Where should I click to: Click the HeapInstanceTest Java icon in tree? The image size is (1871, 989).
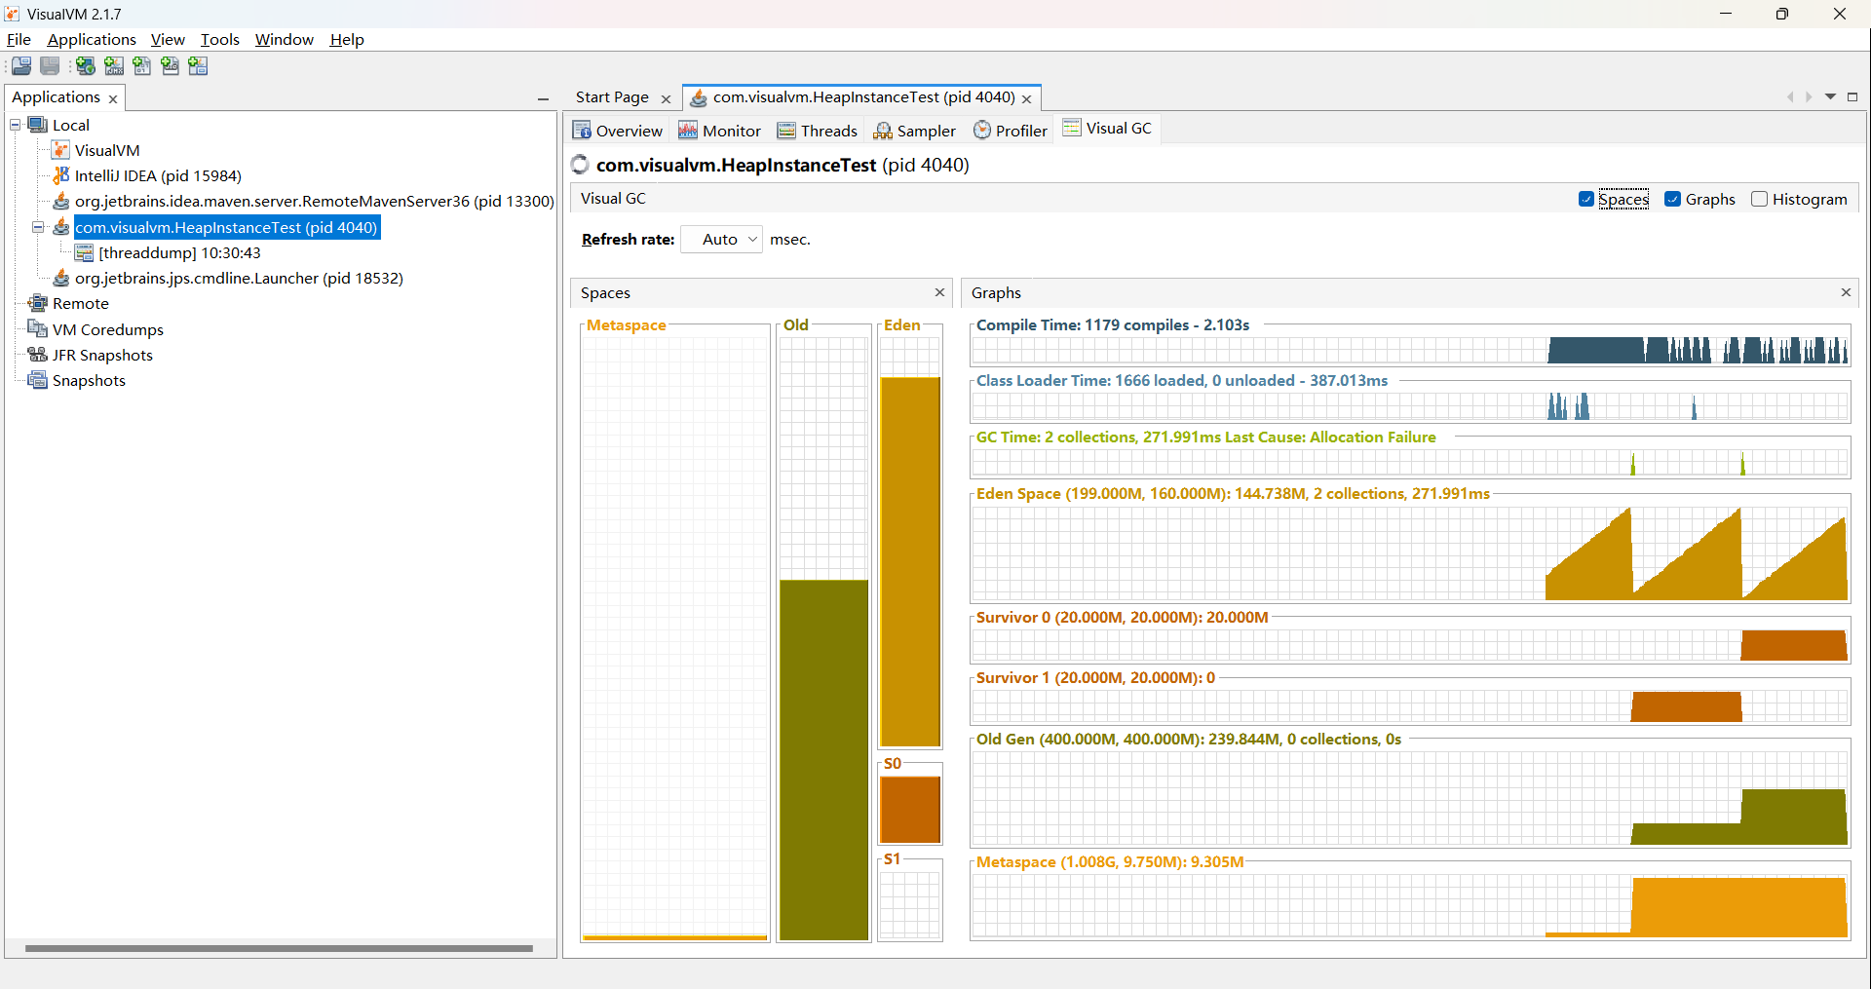point(60,227)
